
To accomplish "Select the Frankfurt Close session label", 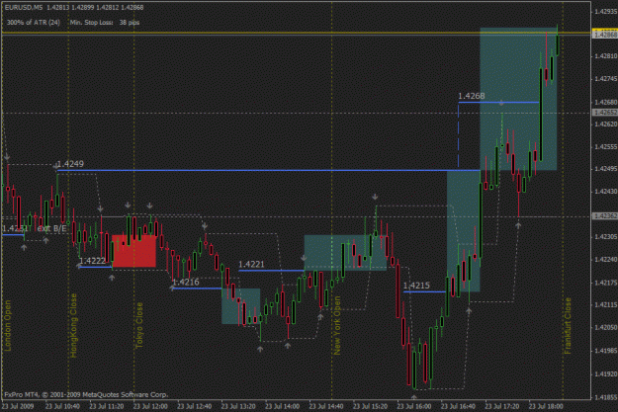I will [x=568, y=326].
